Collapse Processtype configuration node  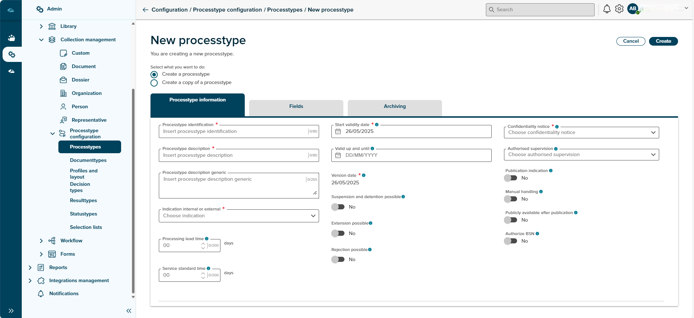coord(53,133)
